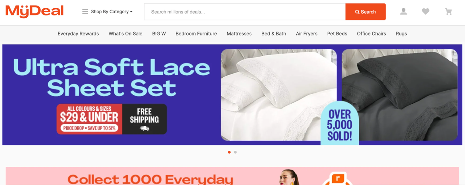The height and width of the screenshot is (185, 465).
Task: Click the hamburger menu icon
Action: (x=85, y=11)
